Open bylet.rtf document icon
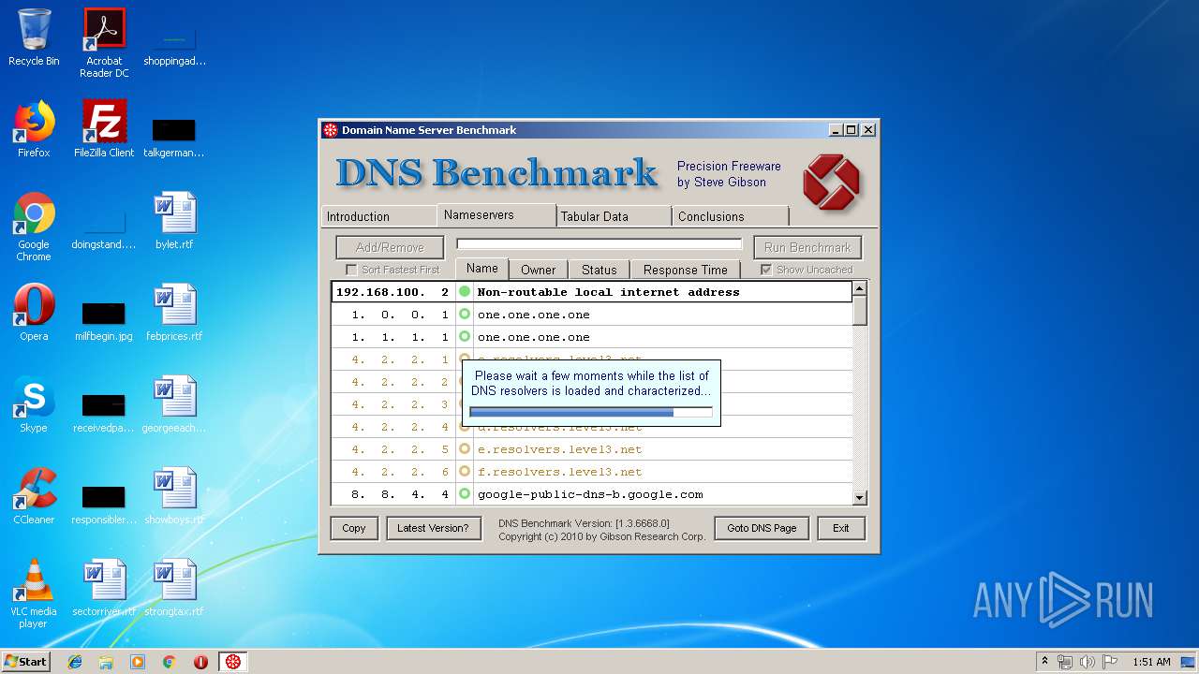1199x674 pixels. tap(174, 221)
